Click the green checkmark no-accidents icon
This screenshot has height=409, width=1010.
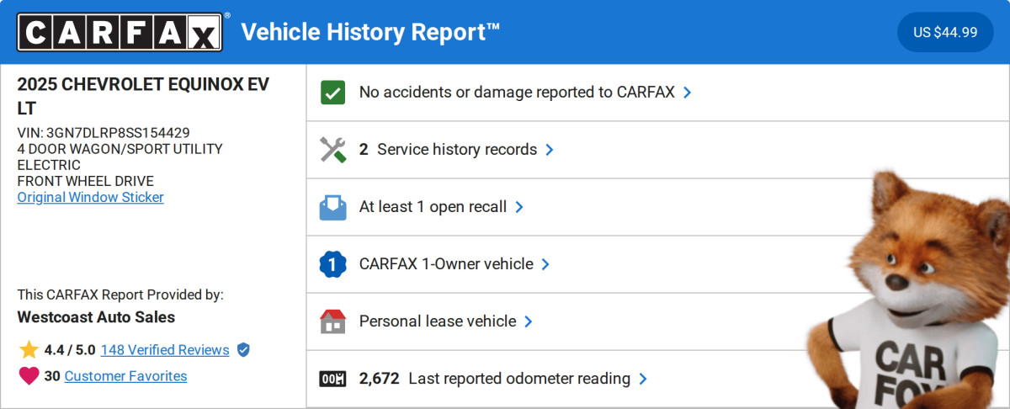pos(333,93)
